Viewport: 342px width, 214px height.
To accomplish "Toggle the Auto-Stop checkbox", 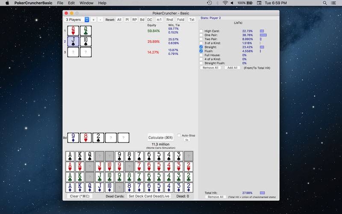I will 179,135.
